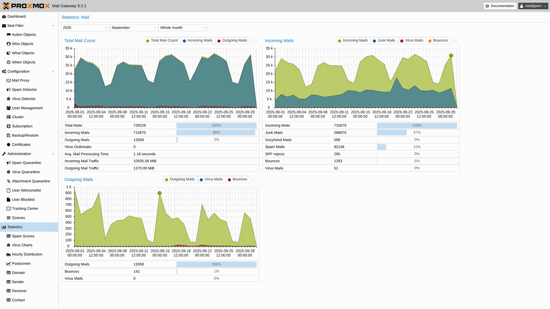Open Spam Scores statistics page
The image size is (550, 309).
[x=23, y=236]
